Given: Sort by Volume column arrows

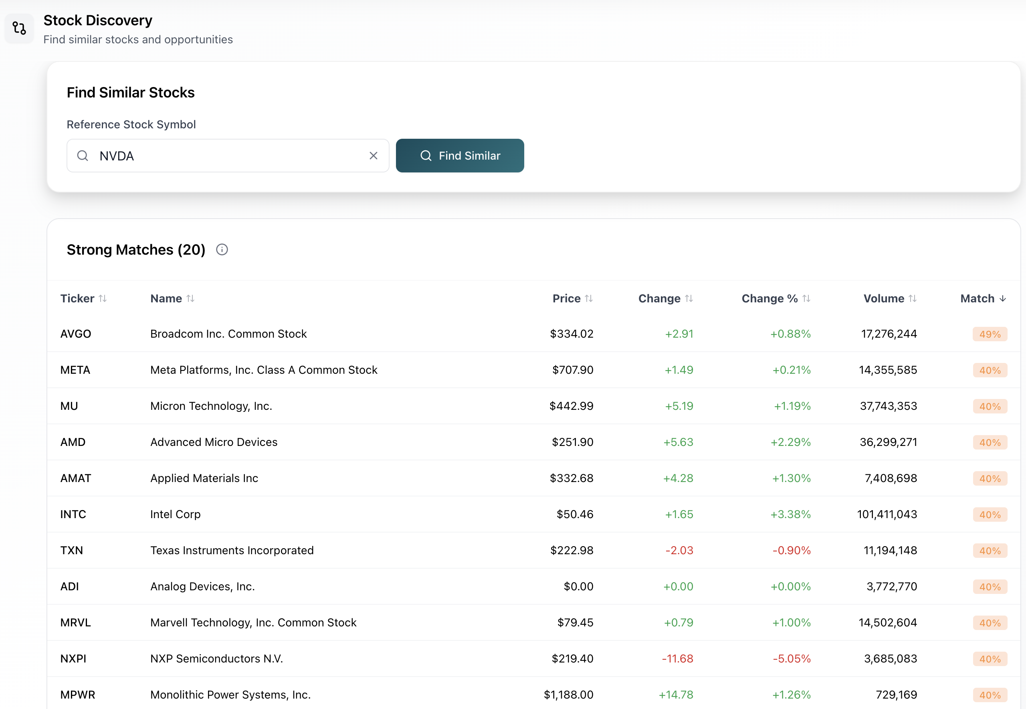Looking at the screenshot, I should pyautogui.click(x=912, y=298).
